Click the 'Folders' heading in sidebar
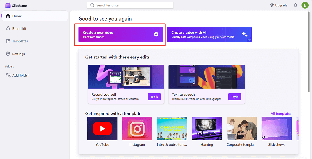 (x=10, y=67)
